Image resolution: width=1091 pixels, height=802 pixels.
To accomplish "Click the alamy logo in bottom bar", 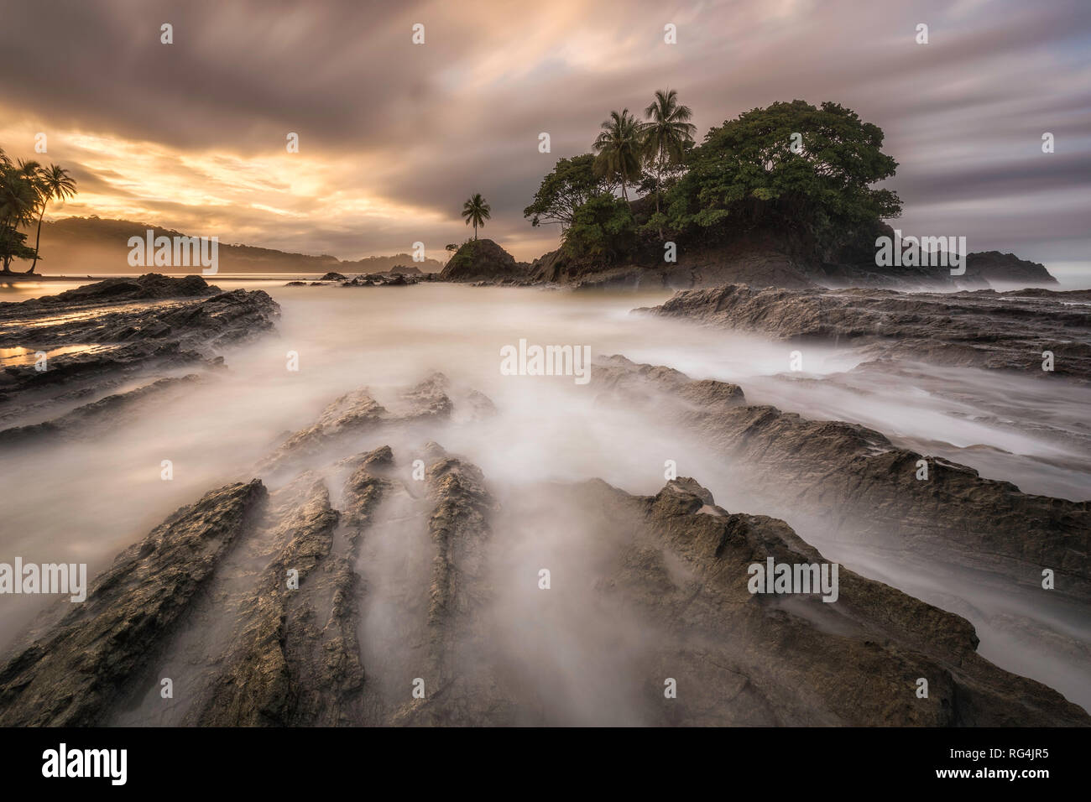I will pos(84,765).
